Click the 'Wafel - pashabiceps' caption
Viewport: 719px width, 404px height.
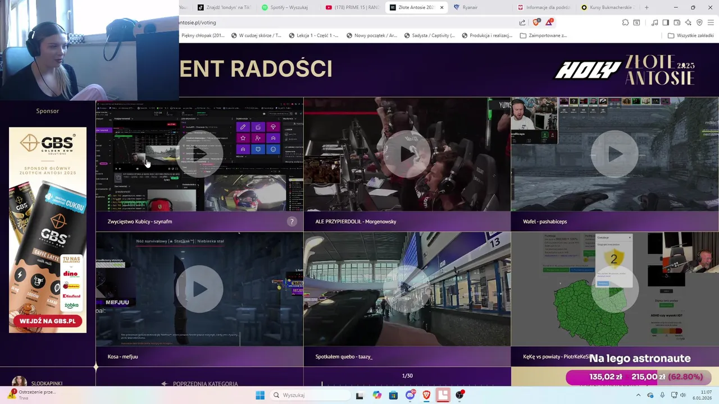[x=545, y=222]
